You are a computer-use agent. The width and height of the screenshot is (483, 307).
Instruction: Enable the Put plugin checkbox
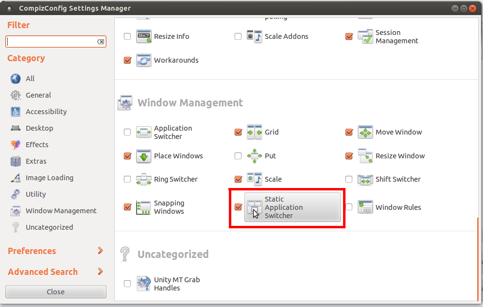[238, 156]
